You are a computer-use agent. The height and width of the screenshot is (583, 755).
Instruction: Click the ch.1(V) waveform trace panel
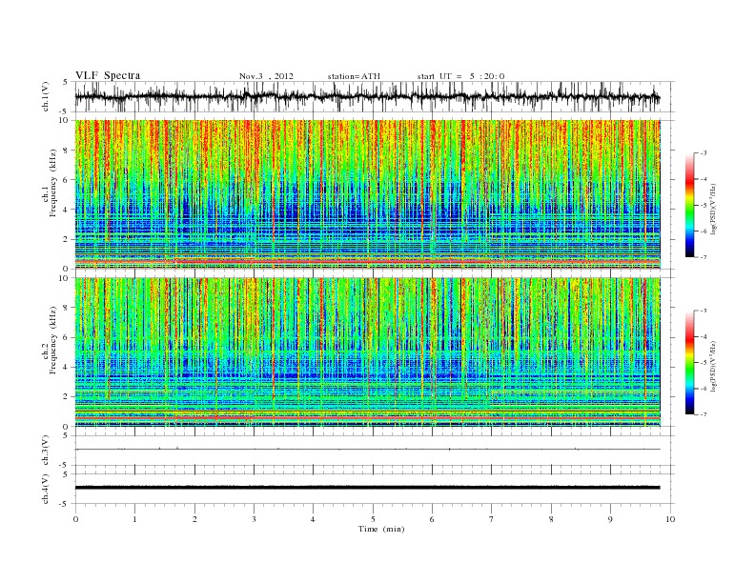point(374,96)
